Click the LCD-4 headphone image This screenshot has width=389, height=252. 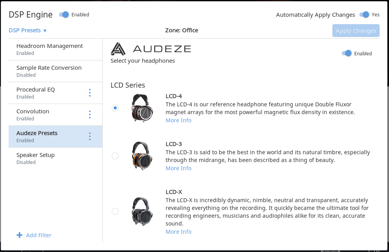tap(142, 108)
